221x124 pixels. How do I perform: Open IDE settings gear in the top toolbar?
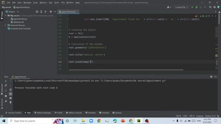pos(214,7)
